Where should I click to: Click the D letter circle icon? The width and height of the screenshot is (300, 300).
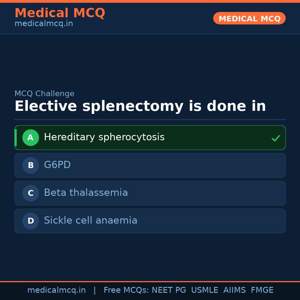tap(31, 221)
